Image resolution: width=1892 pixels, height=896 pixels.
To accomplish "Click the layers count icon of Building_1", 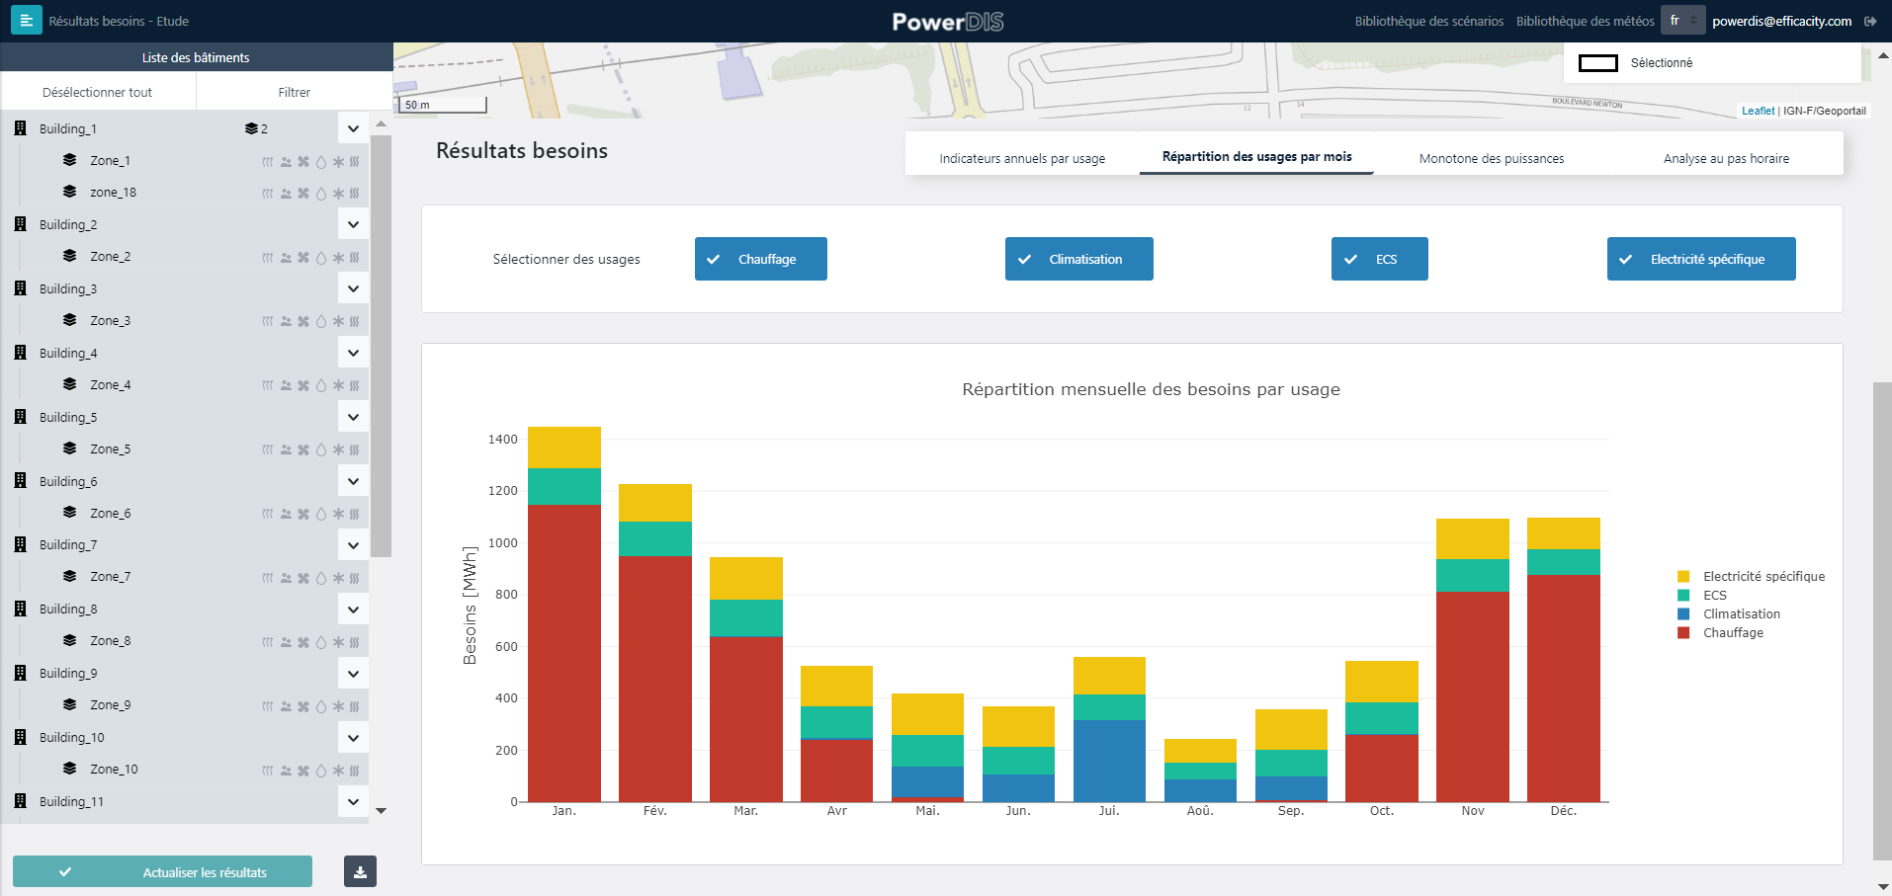I will coord(251,128).
